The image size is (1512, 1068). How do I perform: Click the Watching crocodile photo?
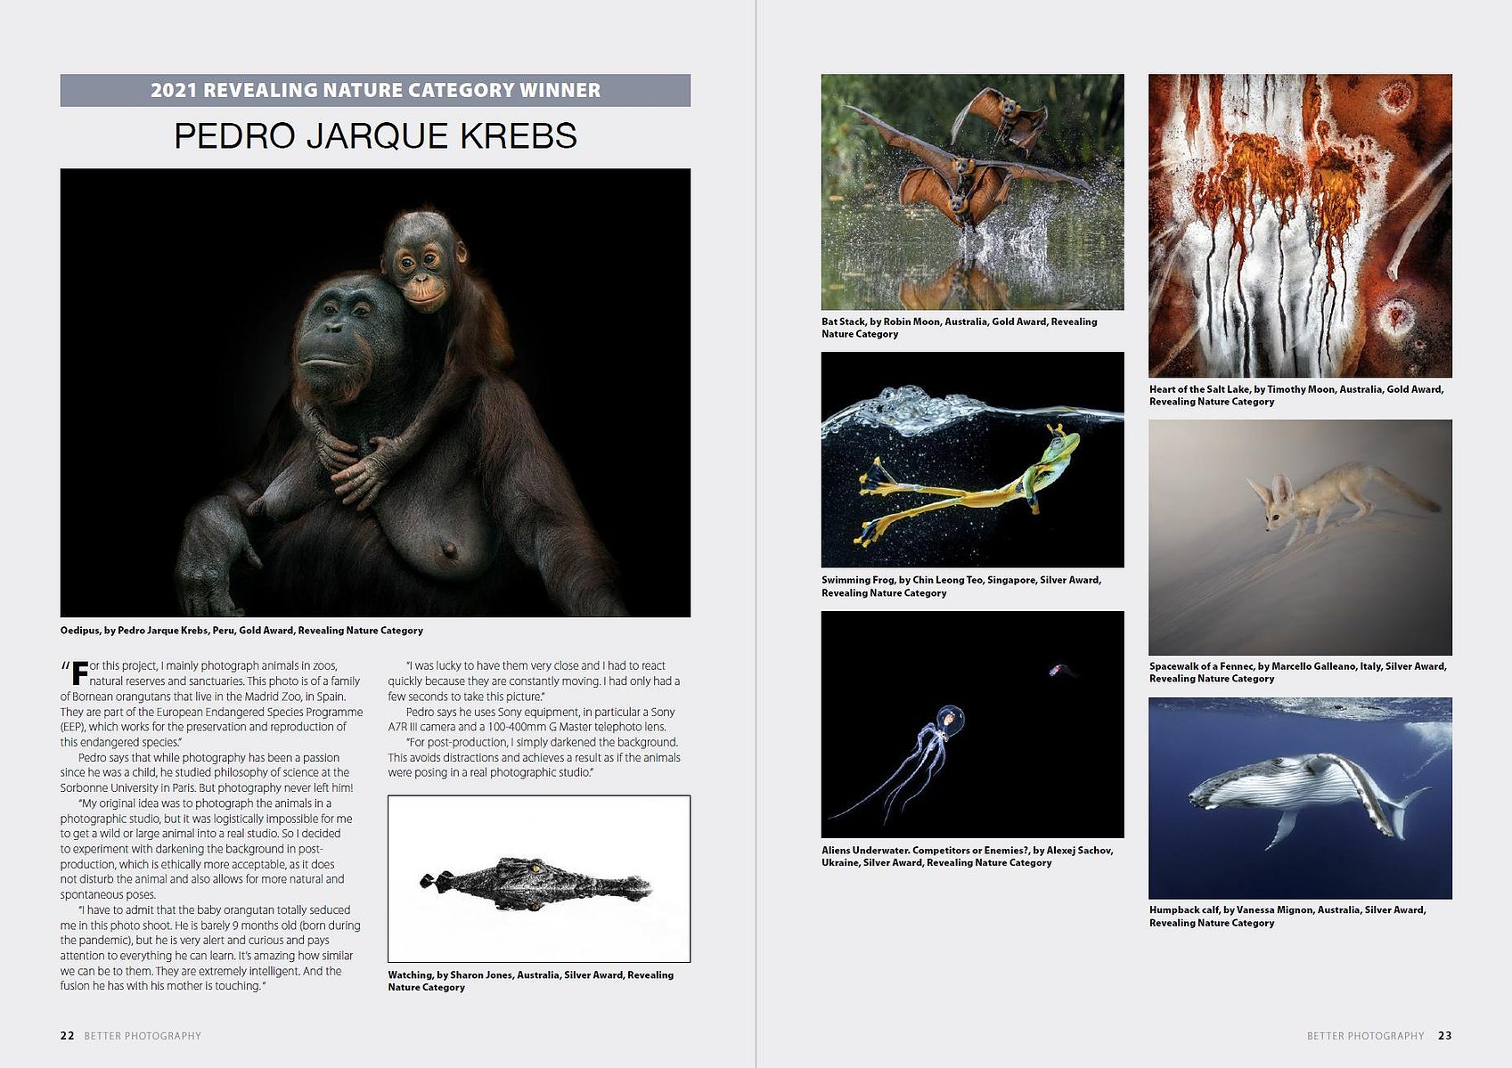pyautogui.click(x=539, y=878)
